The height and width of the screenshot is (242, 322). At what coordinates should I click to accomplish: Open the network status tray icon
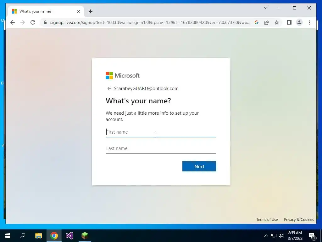tap(274, 236)
